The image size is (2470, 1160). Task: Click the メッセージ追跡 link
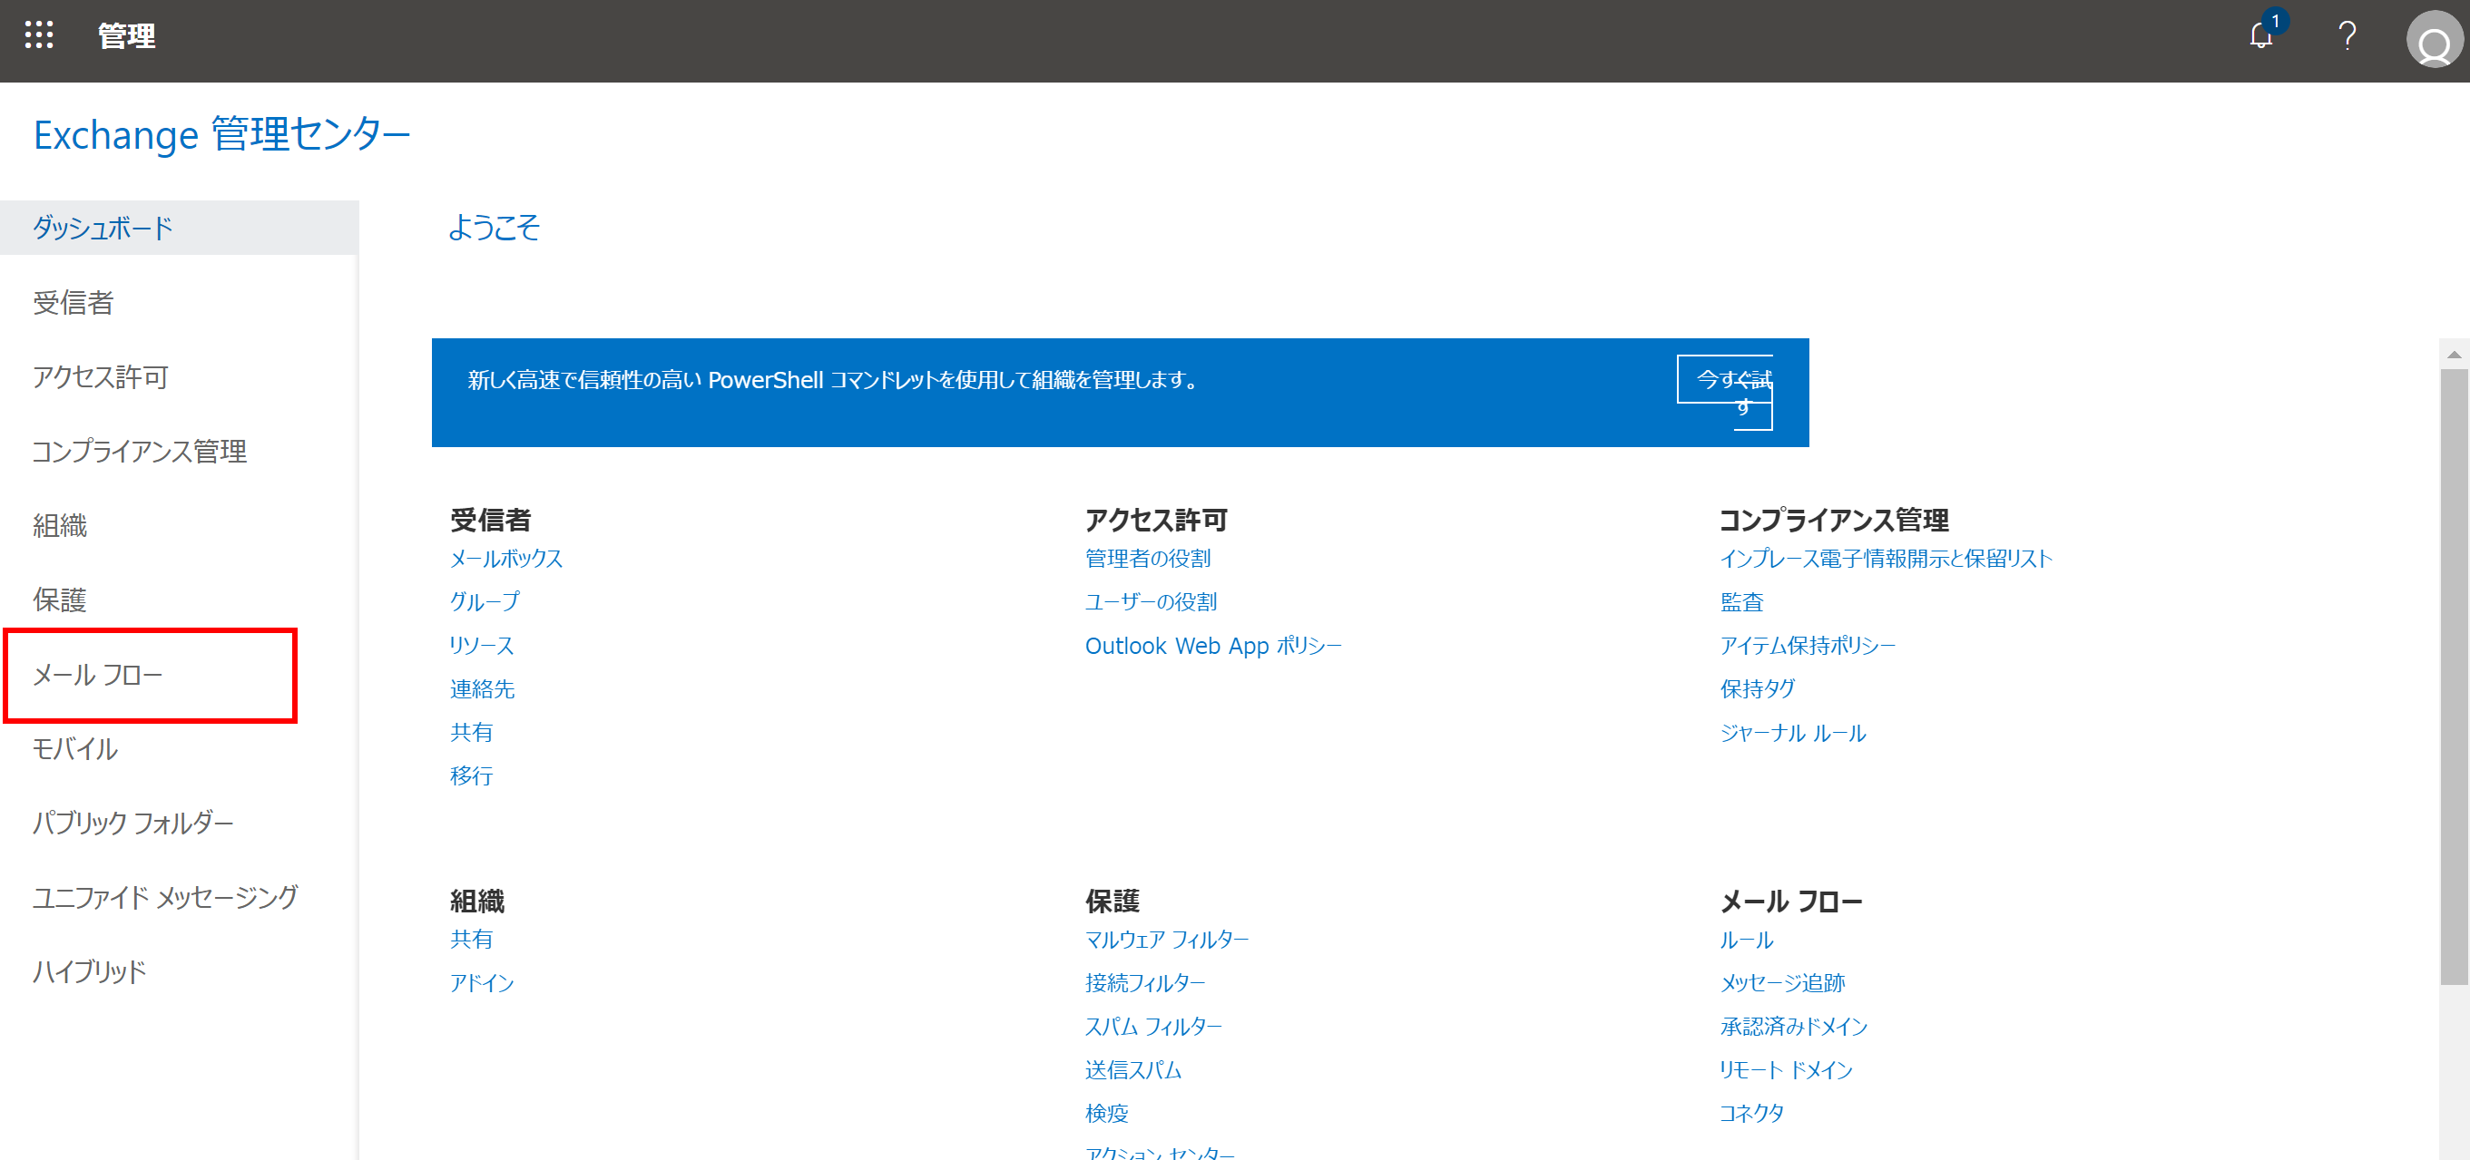1782,982
